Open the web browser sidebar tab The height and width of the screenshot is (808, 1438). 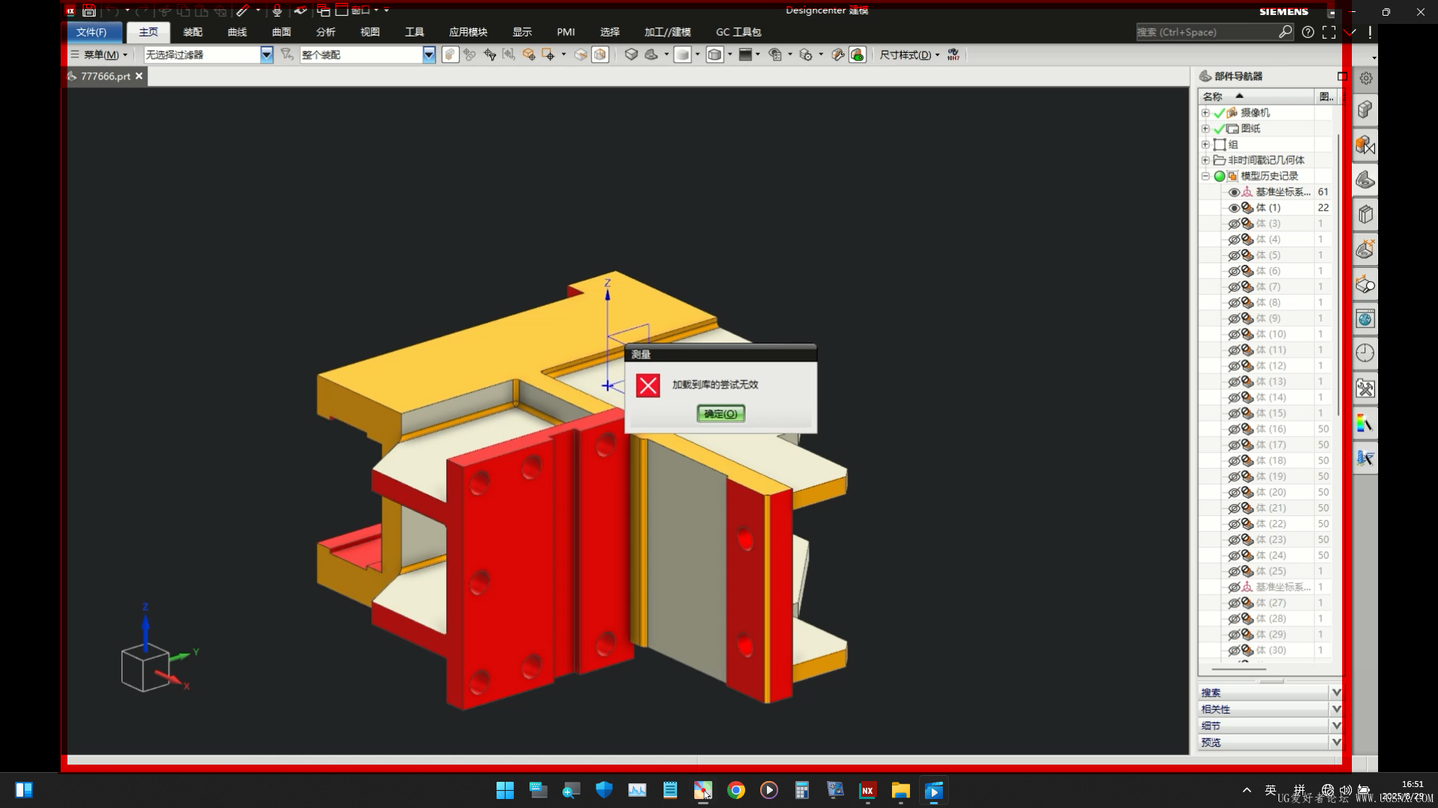(x=1365, y=319)
